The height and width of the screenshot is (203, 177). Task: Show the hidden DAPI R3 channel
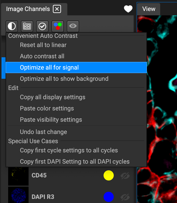[125, 197]
